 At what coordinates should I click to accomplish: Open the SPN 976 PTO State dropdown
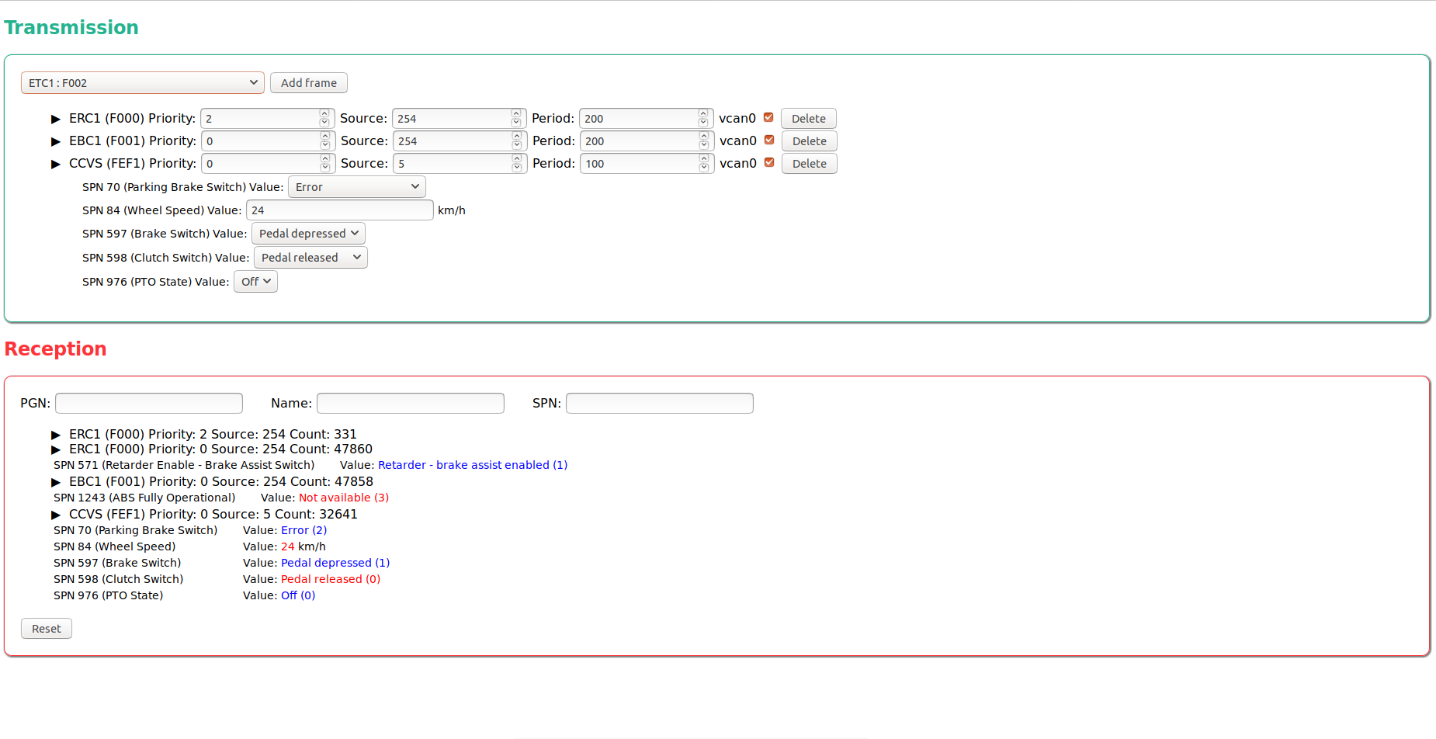click(x=255, y=282)
